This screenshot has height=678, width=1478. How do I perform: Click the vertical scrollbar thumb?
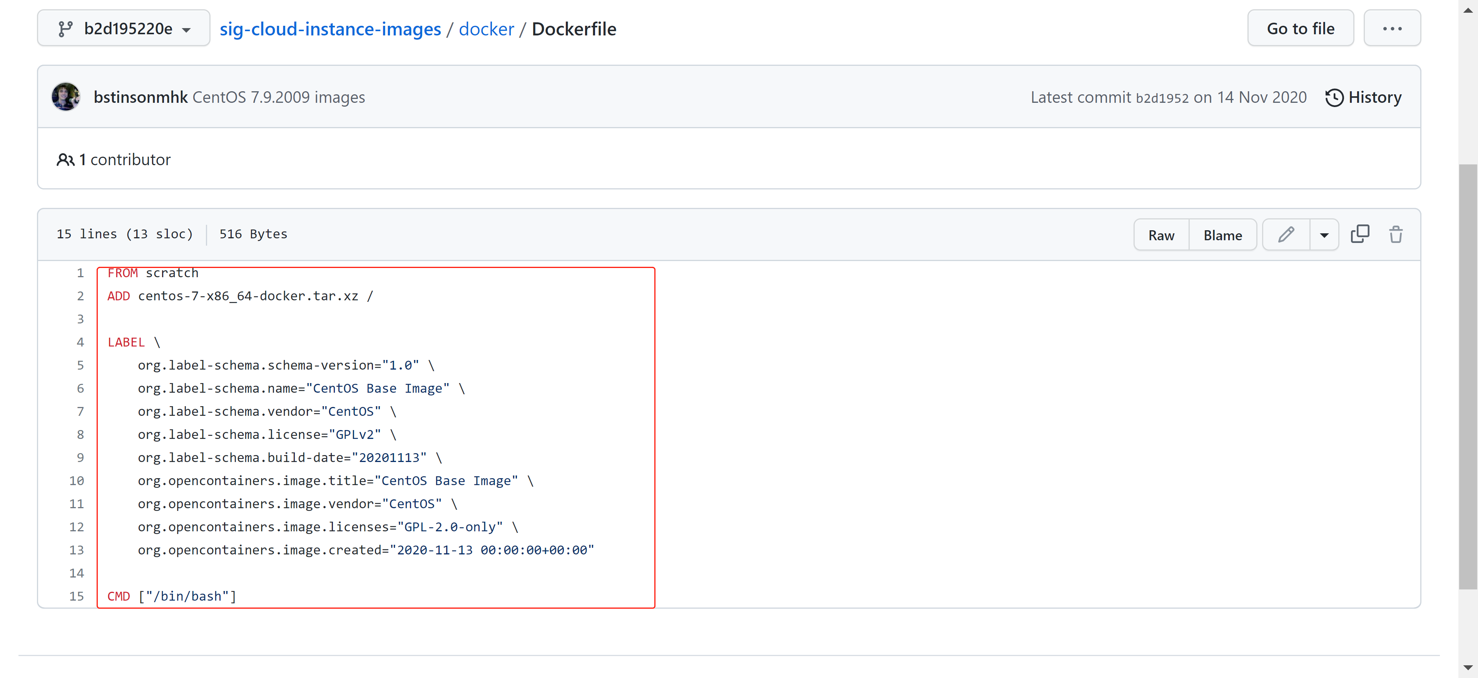(1468, 376)
